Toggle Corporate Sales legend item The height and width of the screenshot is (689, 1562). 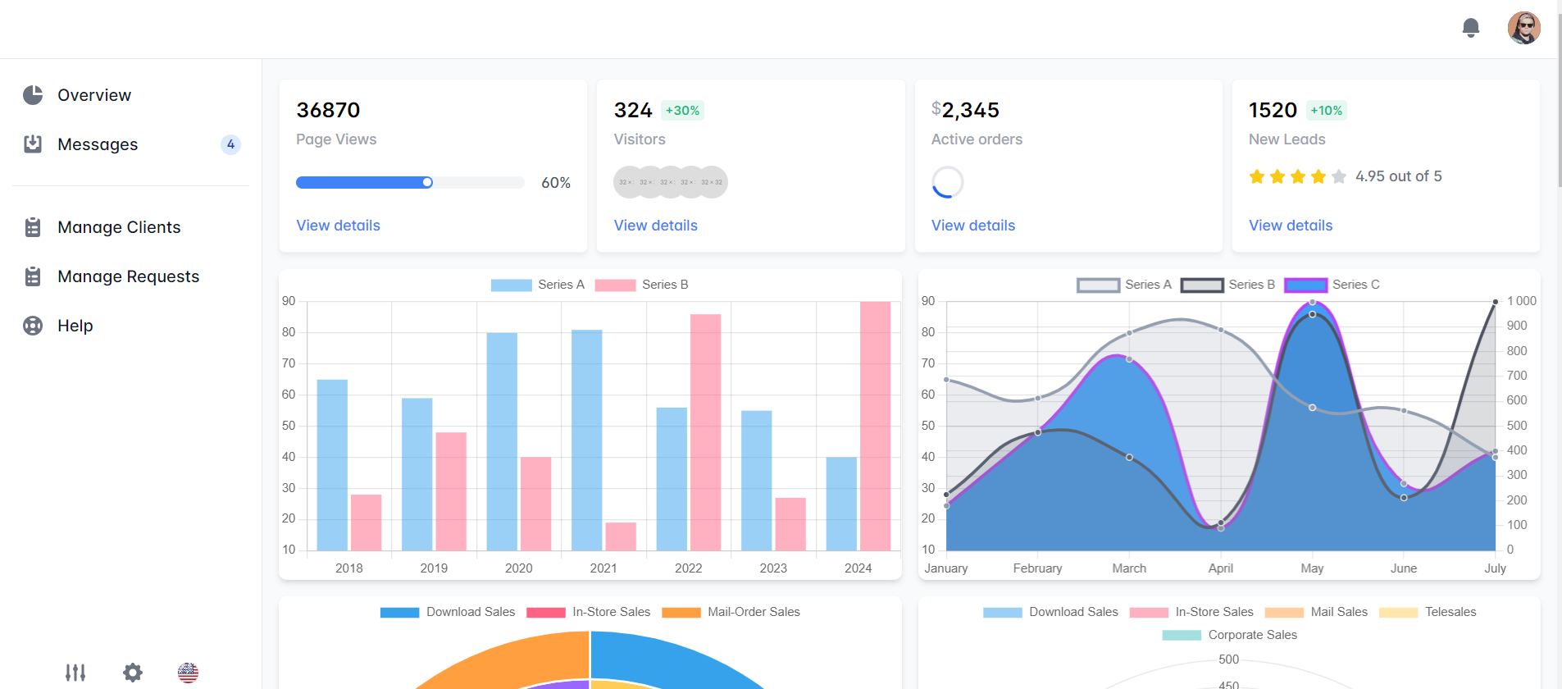click(1229, 635)
